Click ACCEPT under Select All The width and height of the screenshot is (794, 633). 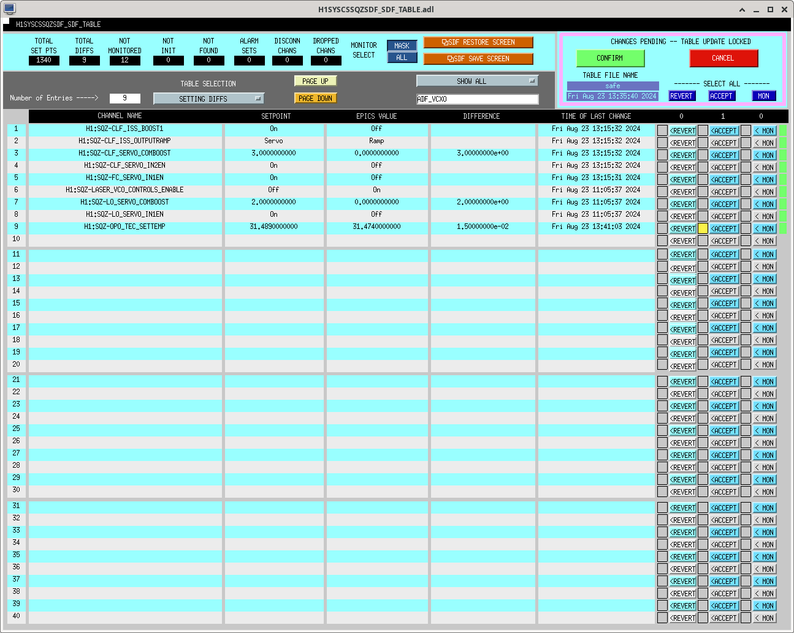pyautogui.click(x=722, y=96)
